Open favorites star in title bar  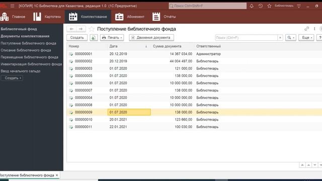269,6
